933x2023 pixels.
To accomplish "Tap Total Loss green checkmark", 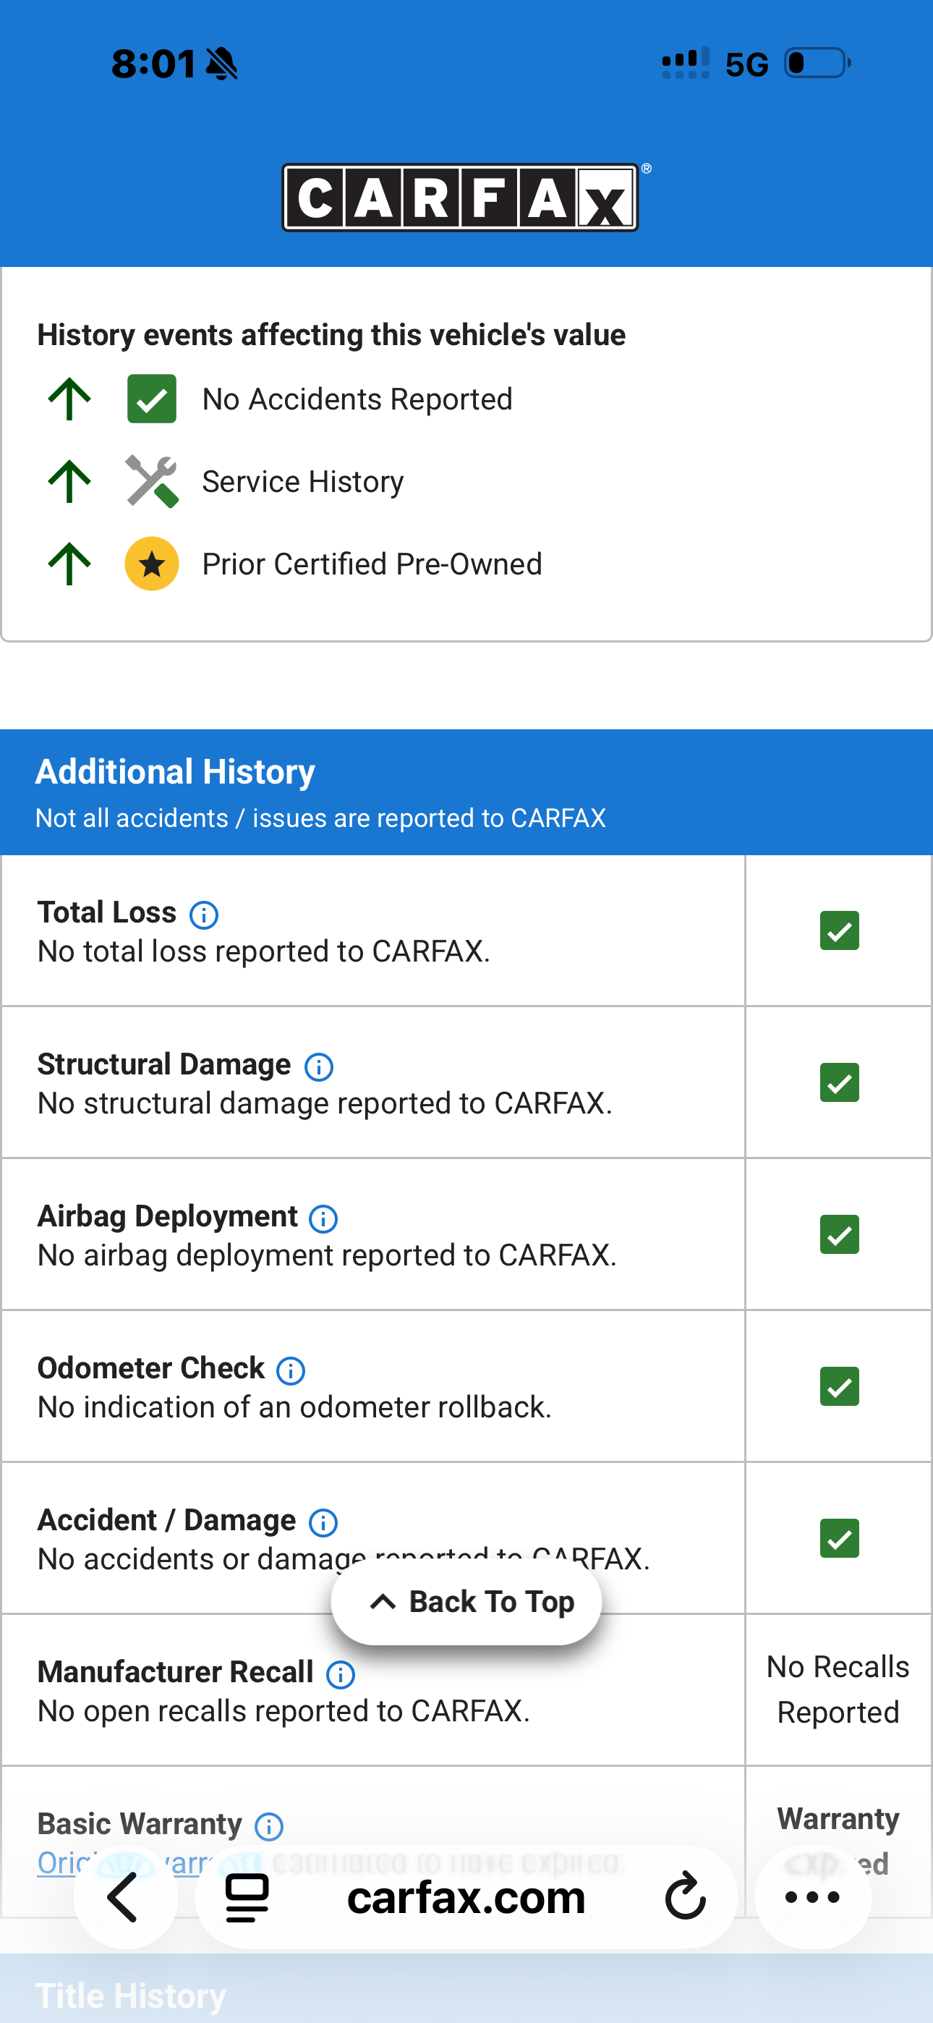I will [840, 930].
